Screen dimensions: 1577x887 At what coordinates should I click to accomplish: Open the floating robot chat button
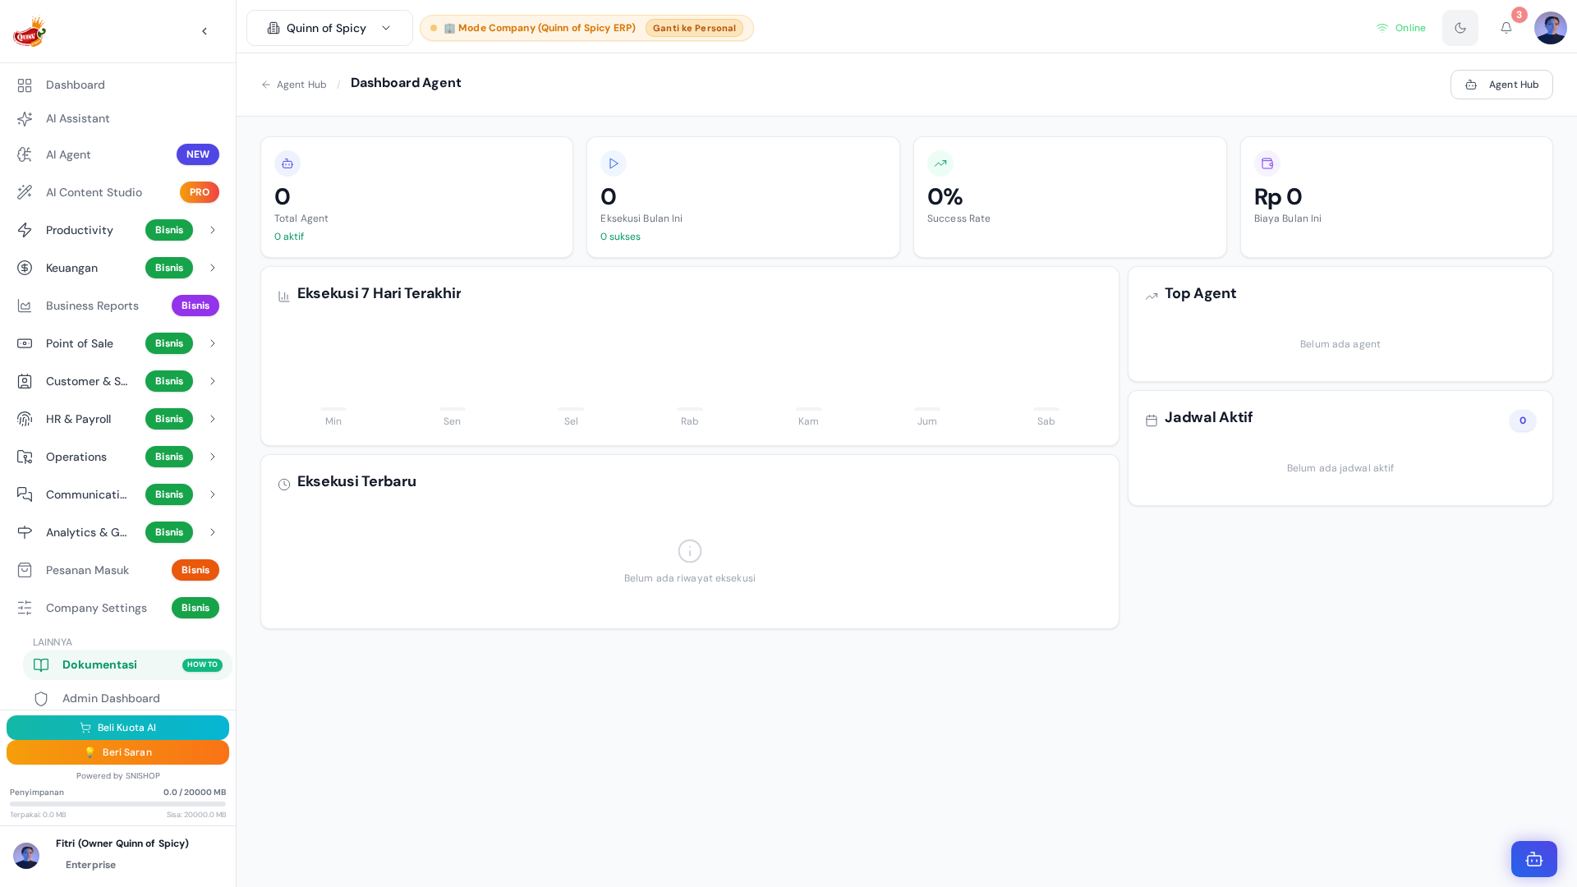1533,859
